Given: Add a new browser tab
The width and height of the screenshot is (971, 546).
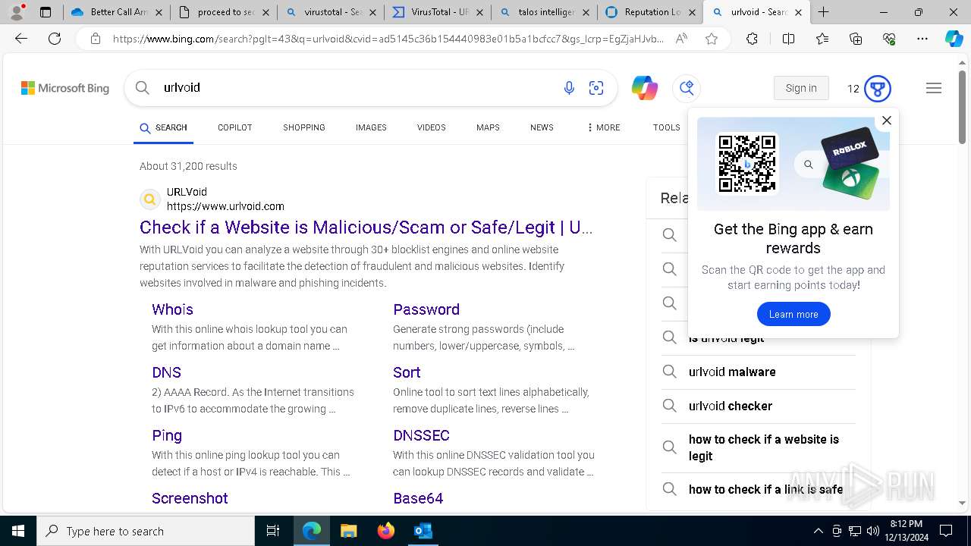Looking at the screenshot, I should 823,12.
